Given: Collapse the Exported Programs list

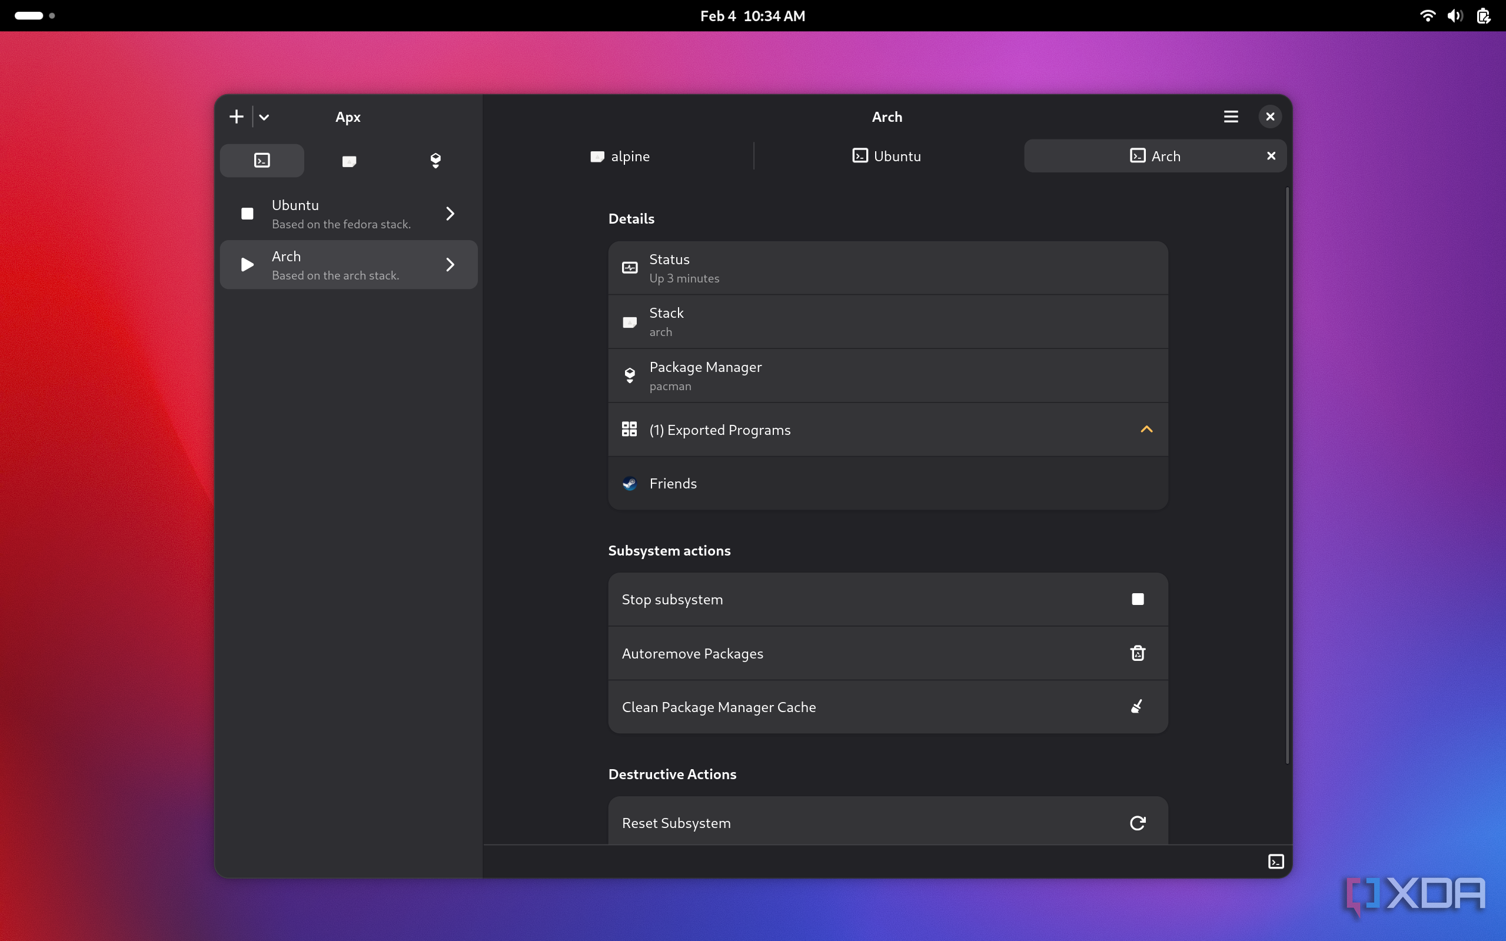Looking at the screenshot, I should tap(1146, 430).
